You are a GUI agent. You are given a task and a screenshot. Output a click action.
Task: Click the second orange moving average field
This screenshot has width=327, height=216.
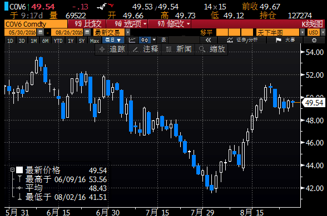(235, 32)
